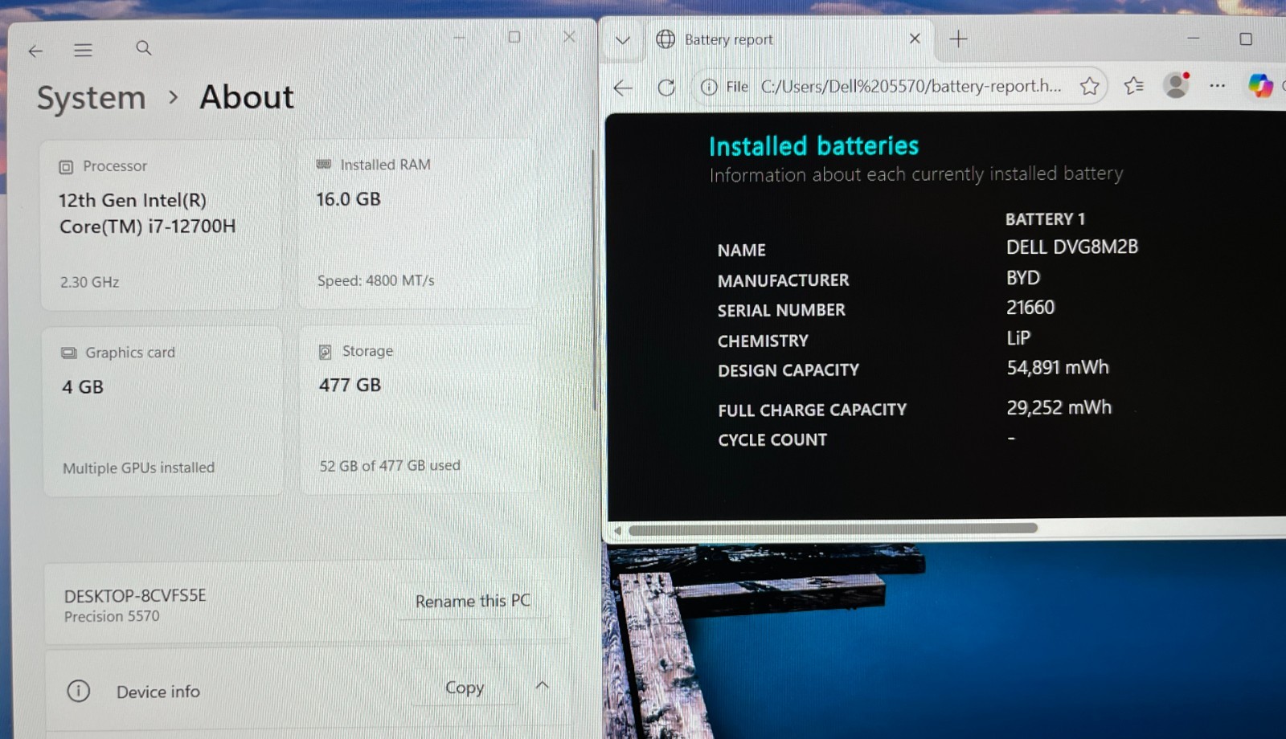Click the browser horizontal scrollbar

[833, 529]
